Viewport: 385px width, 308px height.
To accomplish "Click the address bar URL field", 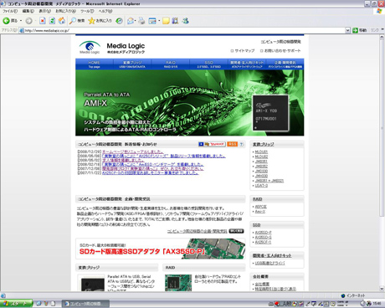I will 184,30.
